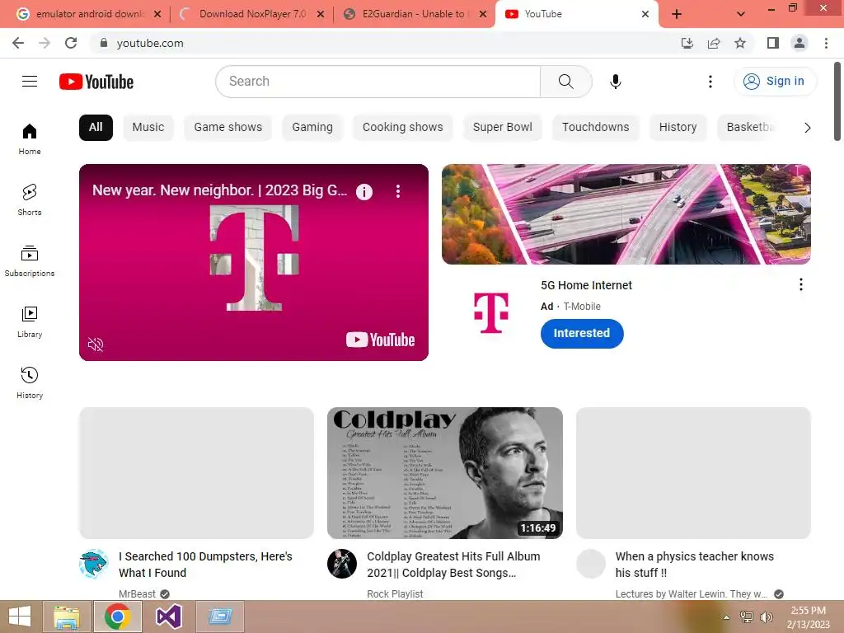844x633 pixels.
Task: Open Windows Start button
Action: [x=20, y=617]
